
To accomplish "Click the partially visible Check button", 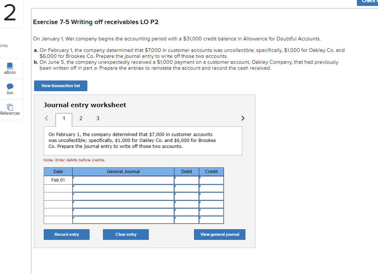I will (367, 3).
